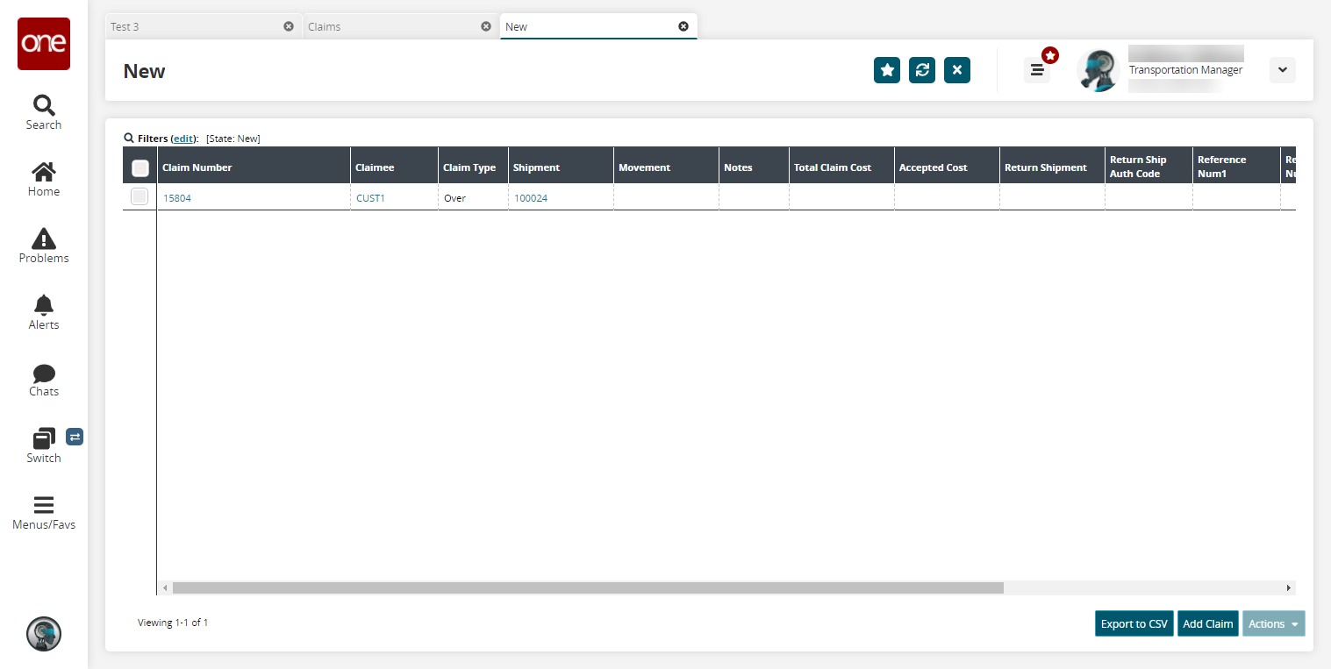Image resolution: width=1331 pixels, height=669 pixels.
Task: Tick the select-all checkbox in table header
Action: pos(140,167)
